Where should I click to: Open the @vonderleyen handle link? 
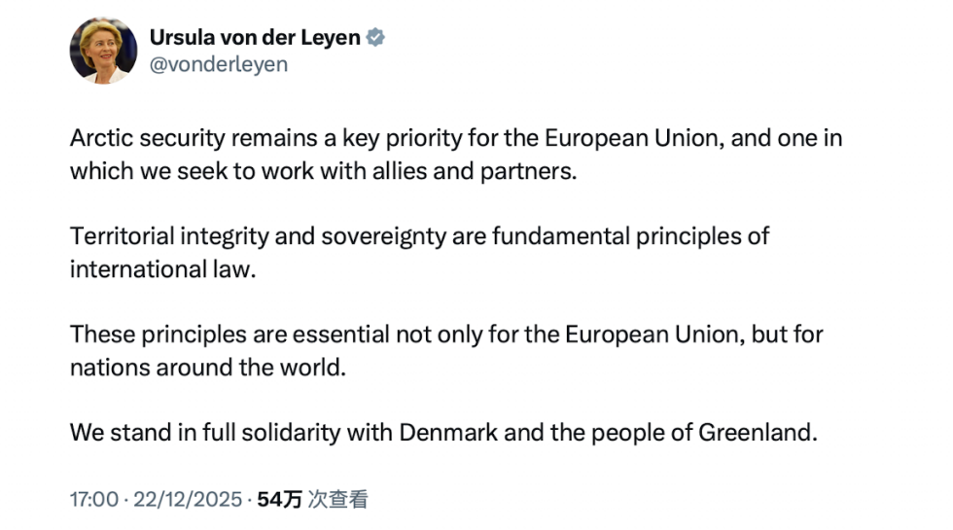pyautogui.click(x=218, y=65)
